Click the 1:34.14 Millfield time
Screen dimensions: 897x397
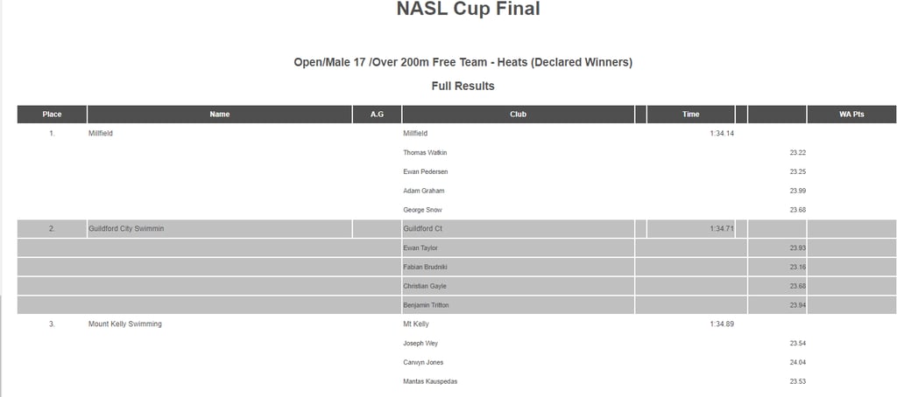722,134
